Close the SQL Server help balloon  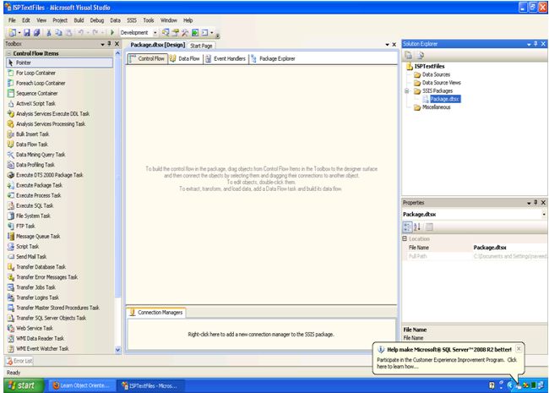[519, 348]
